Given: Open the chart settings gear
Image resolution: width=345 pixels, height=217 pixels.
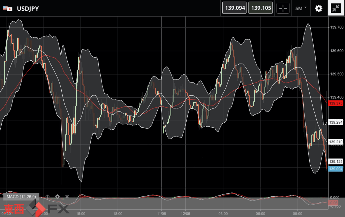Looking at the screenshot, I should (319, 8).
